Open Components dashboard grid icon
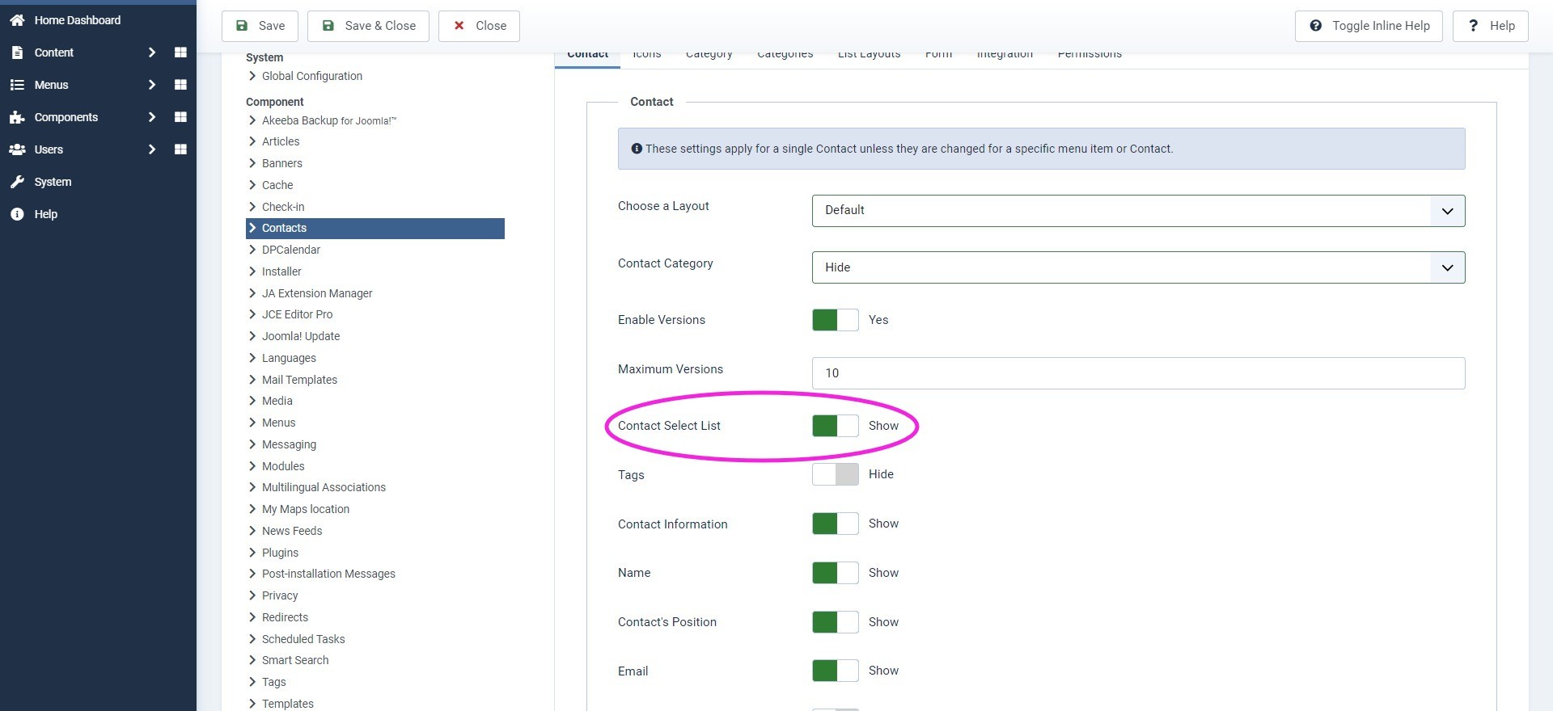The width and height of the screenshot is (1553, 711). click(x=180, y=117)
